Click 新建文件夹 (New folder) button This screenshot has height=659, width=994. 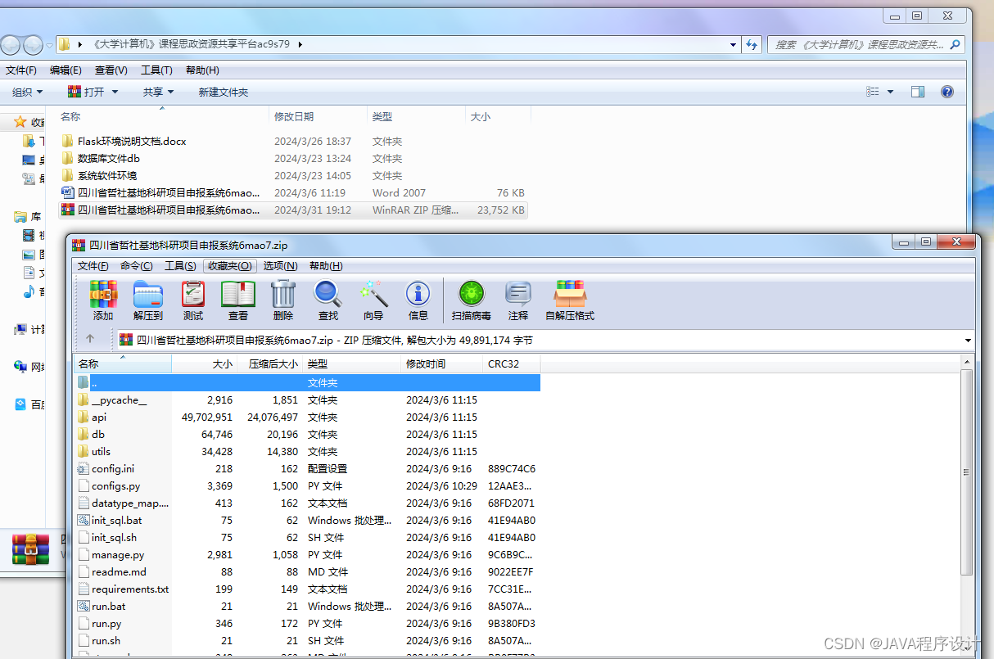pos(223,92)
